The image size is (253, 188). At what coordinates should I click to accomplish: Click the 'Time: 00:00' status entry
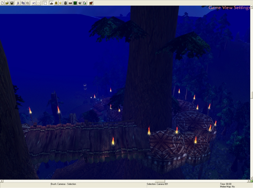(x=226, y=184)
